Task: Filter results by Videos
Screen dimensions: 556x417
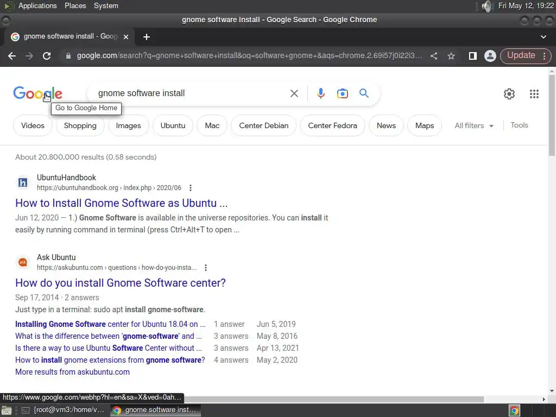Action: pyautogui.click(x=33, y=125)
